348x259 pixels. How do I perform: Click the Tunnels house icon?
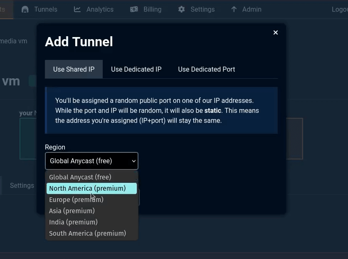click(25, 9)
